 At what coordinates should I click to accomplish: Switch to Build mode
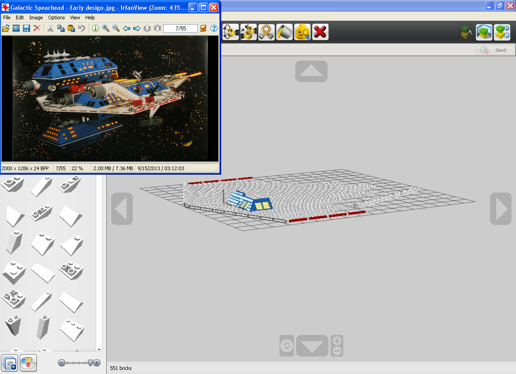(466, 32)
